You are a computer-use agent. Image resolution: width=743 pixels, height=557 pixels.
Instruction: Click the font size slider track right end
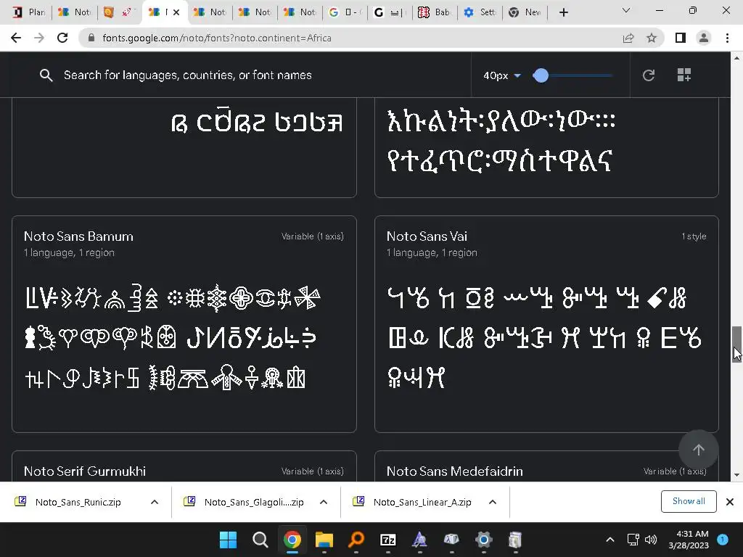(x=609, y=75)
